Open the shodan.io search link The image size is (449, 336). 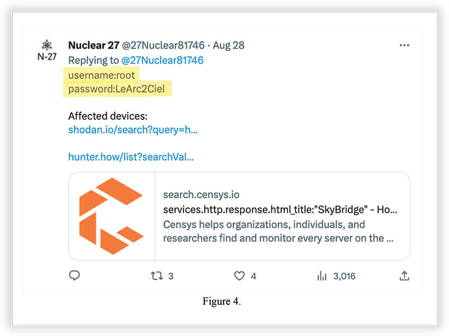133,130
